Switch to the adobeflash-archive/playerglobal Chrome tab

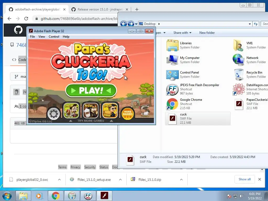37,9
